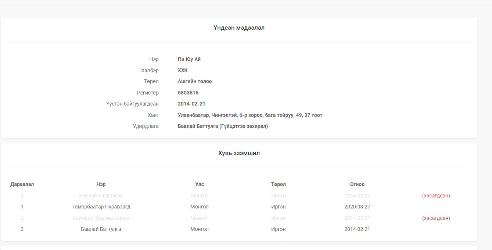Click the date 2020-03-27

[357, 207]
